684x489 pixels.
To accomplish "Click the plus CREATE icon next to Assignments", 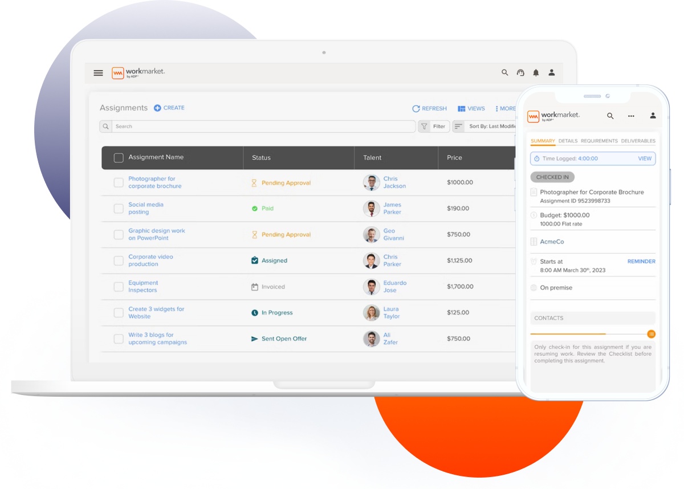I will pyautogui.click(x=157, y=108).
